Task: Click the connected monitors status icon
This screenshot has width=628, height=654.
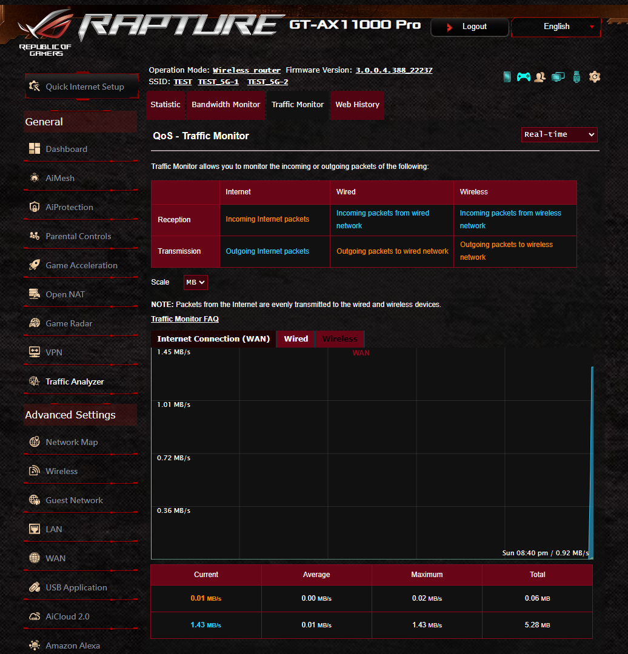Action: pos(558,77)
